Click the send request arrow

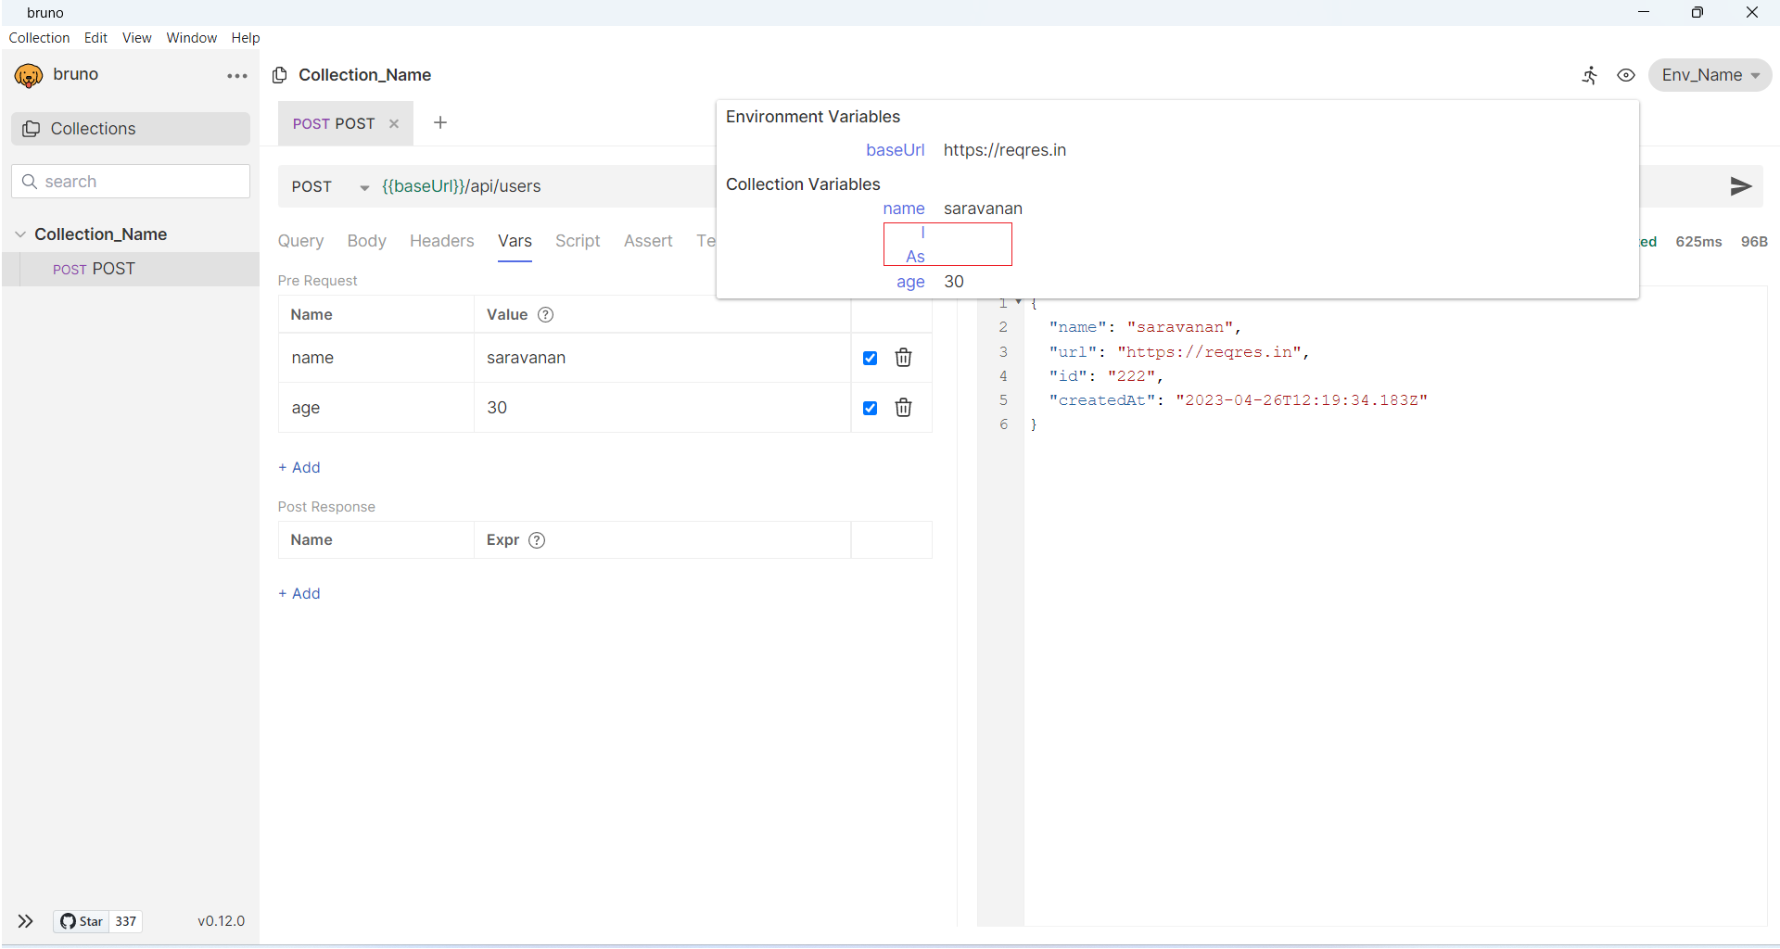click(1741, 186)
